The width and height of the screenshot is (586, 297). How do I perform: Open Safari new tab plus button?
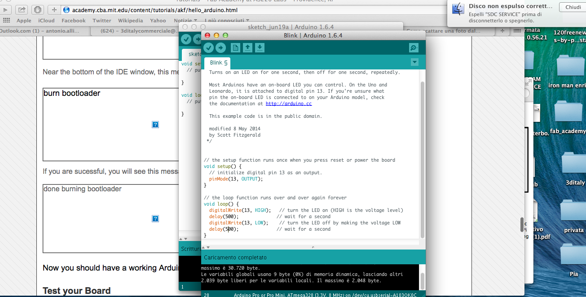click(502, 30)
